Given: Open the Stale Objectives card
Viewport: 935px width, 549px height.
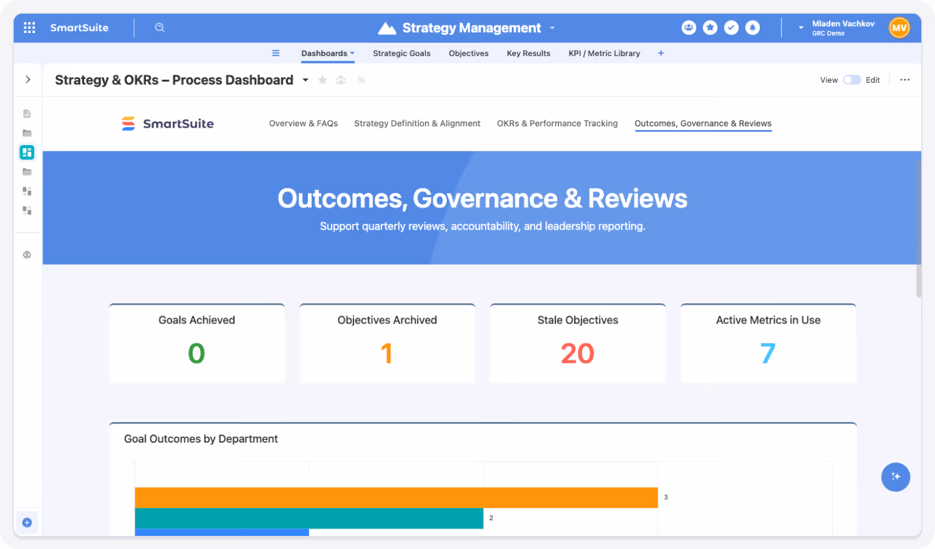Looking at the screenshot, I should (578, 343).
